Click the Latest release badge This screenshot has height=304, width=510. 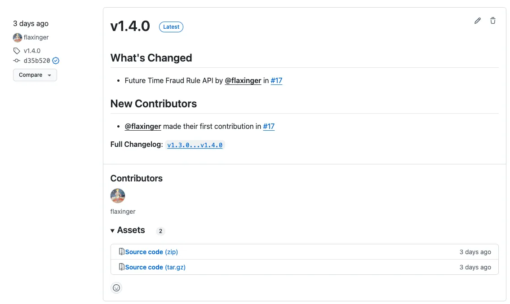(171, 27)
